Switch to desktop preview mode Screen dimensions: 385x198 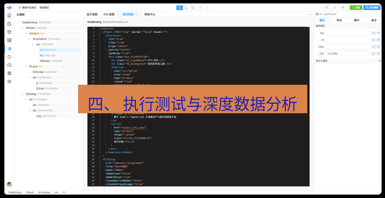180,8
